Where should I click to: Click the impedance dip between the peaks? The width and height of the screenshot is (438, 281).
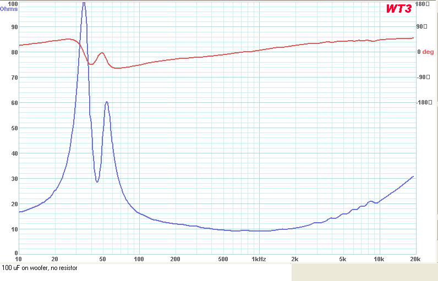tap(97, 181)
